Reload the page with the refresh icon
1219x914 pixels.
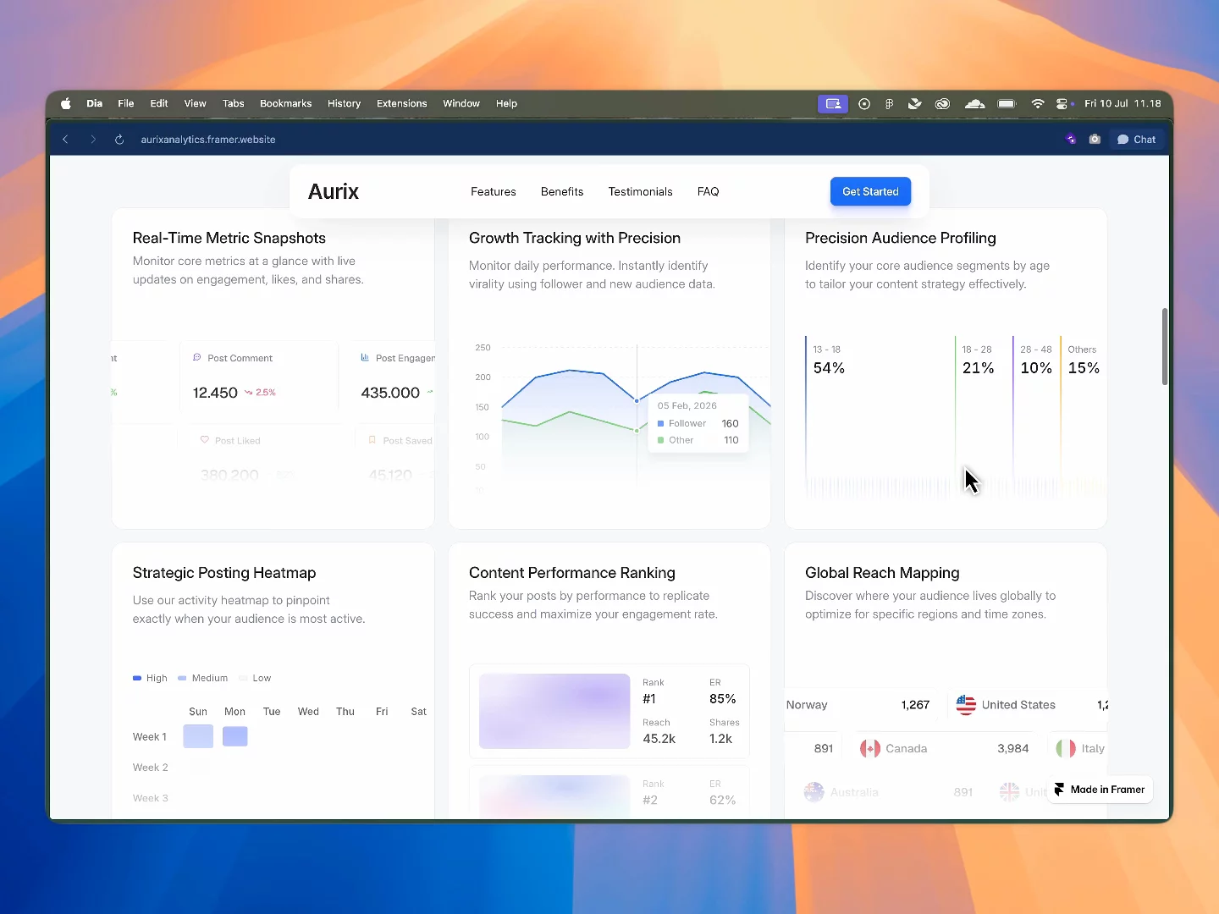pos(119,140)
